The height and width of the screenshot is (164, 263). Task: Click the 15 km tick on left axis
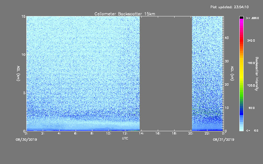[23, 16]
